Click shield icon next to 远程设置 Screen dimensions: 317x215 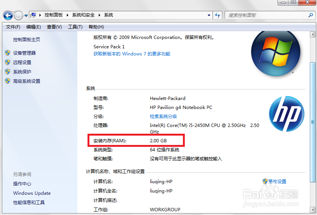[8, 62]
